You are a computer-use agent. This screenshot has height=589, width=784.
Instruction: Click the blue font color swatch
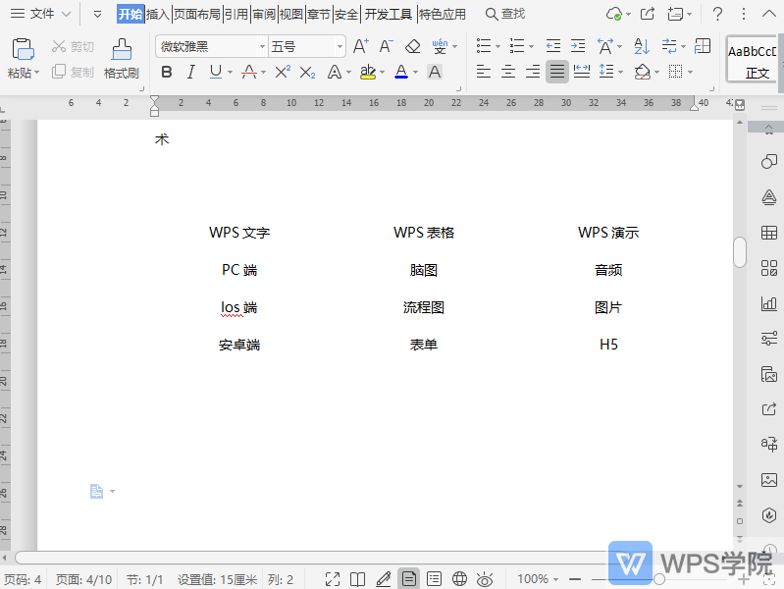(x=401, y=72)
